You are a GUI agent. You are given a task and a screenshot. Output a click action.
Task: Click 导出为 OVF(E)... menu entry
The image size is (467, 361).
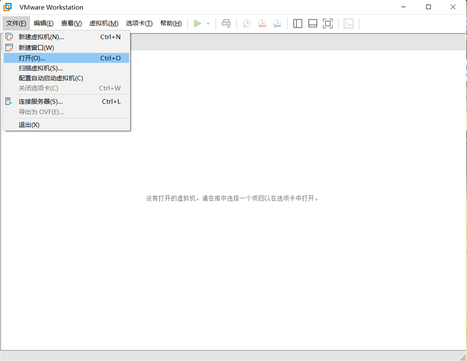66,112
